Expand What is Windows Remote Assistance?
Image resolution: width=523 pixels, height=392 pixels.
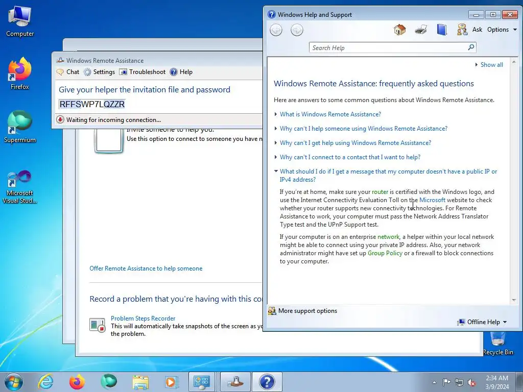pos(330,114)
